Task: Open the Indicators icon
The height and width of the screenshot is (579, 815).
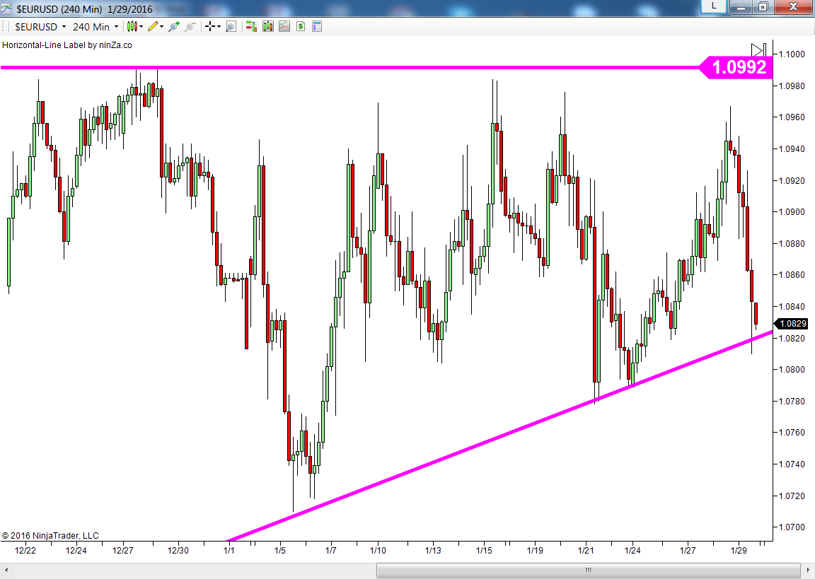Action: point(284,26)
